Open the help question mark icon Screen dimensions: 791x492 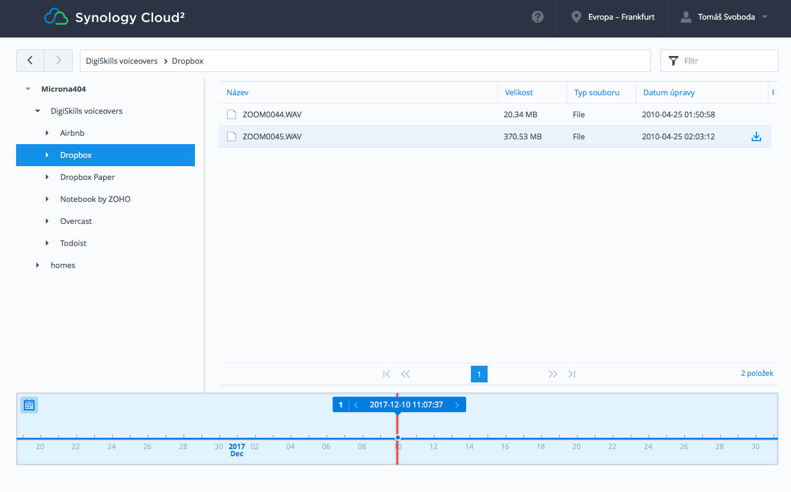pos(538,17)
